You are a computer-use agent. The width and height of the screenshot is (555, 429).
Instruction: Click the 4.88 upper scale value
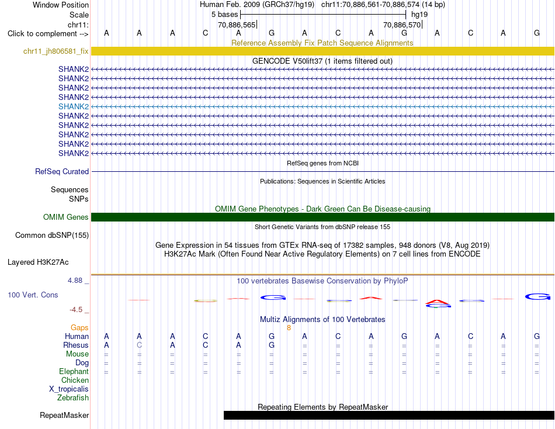coord(75,280)
